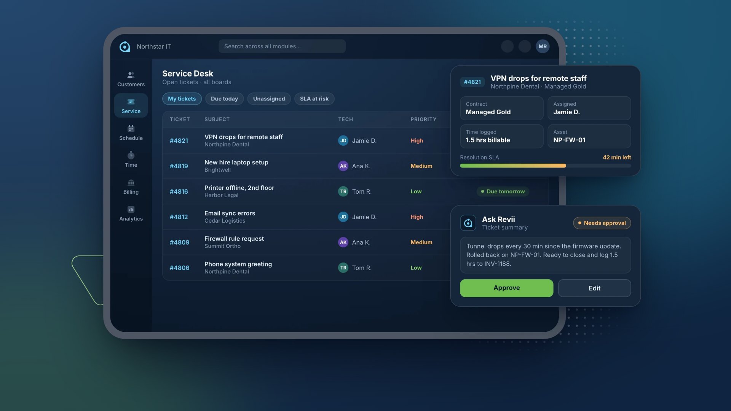Viewport: 731px width, 411px height.
Task: Click subject 'New hire laptop setup'
Action: [x=236, y=162]
